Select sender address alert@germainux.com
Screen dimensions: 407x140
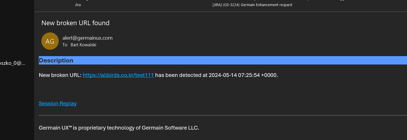pyautogui.click(x=87, y=38)
